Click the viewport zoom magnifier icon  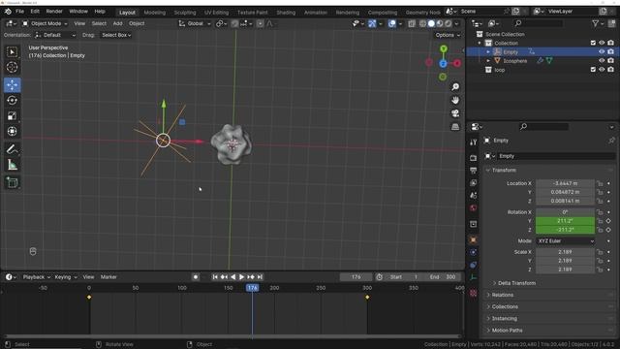coord(455,86)
